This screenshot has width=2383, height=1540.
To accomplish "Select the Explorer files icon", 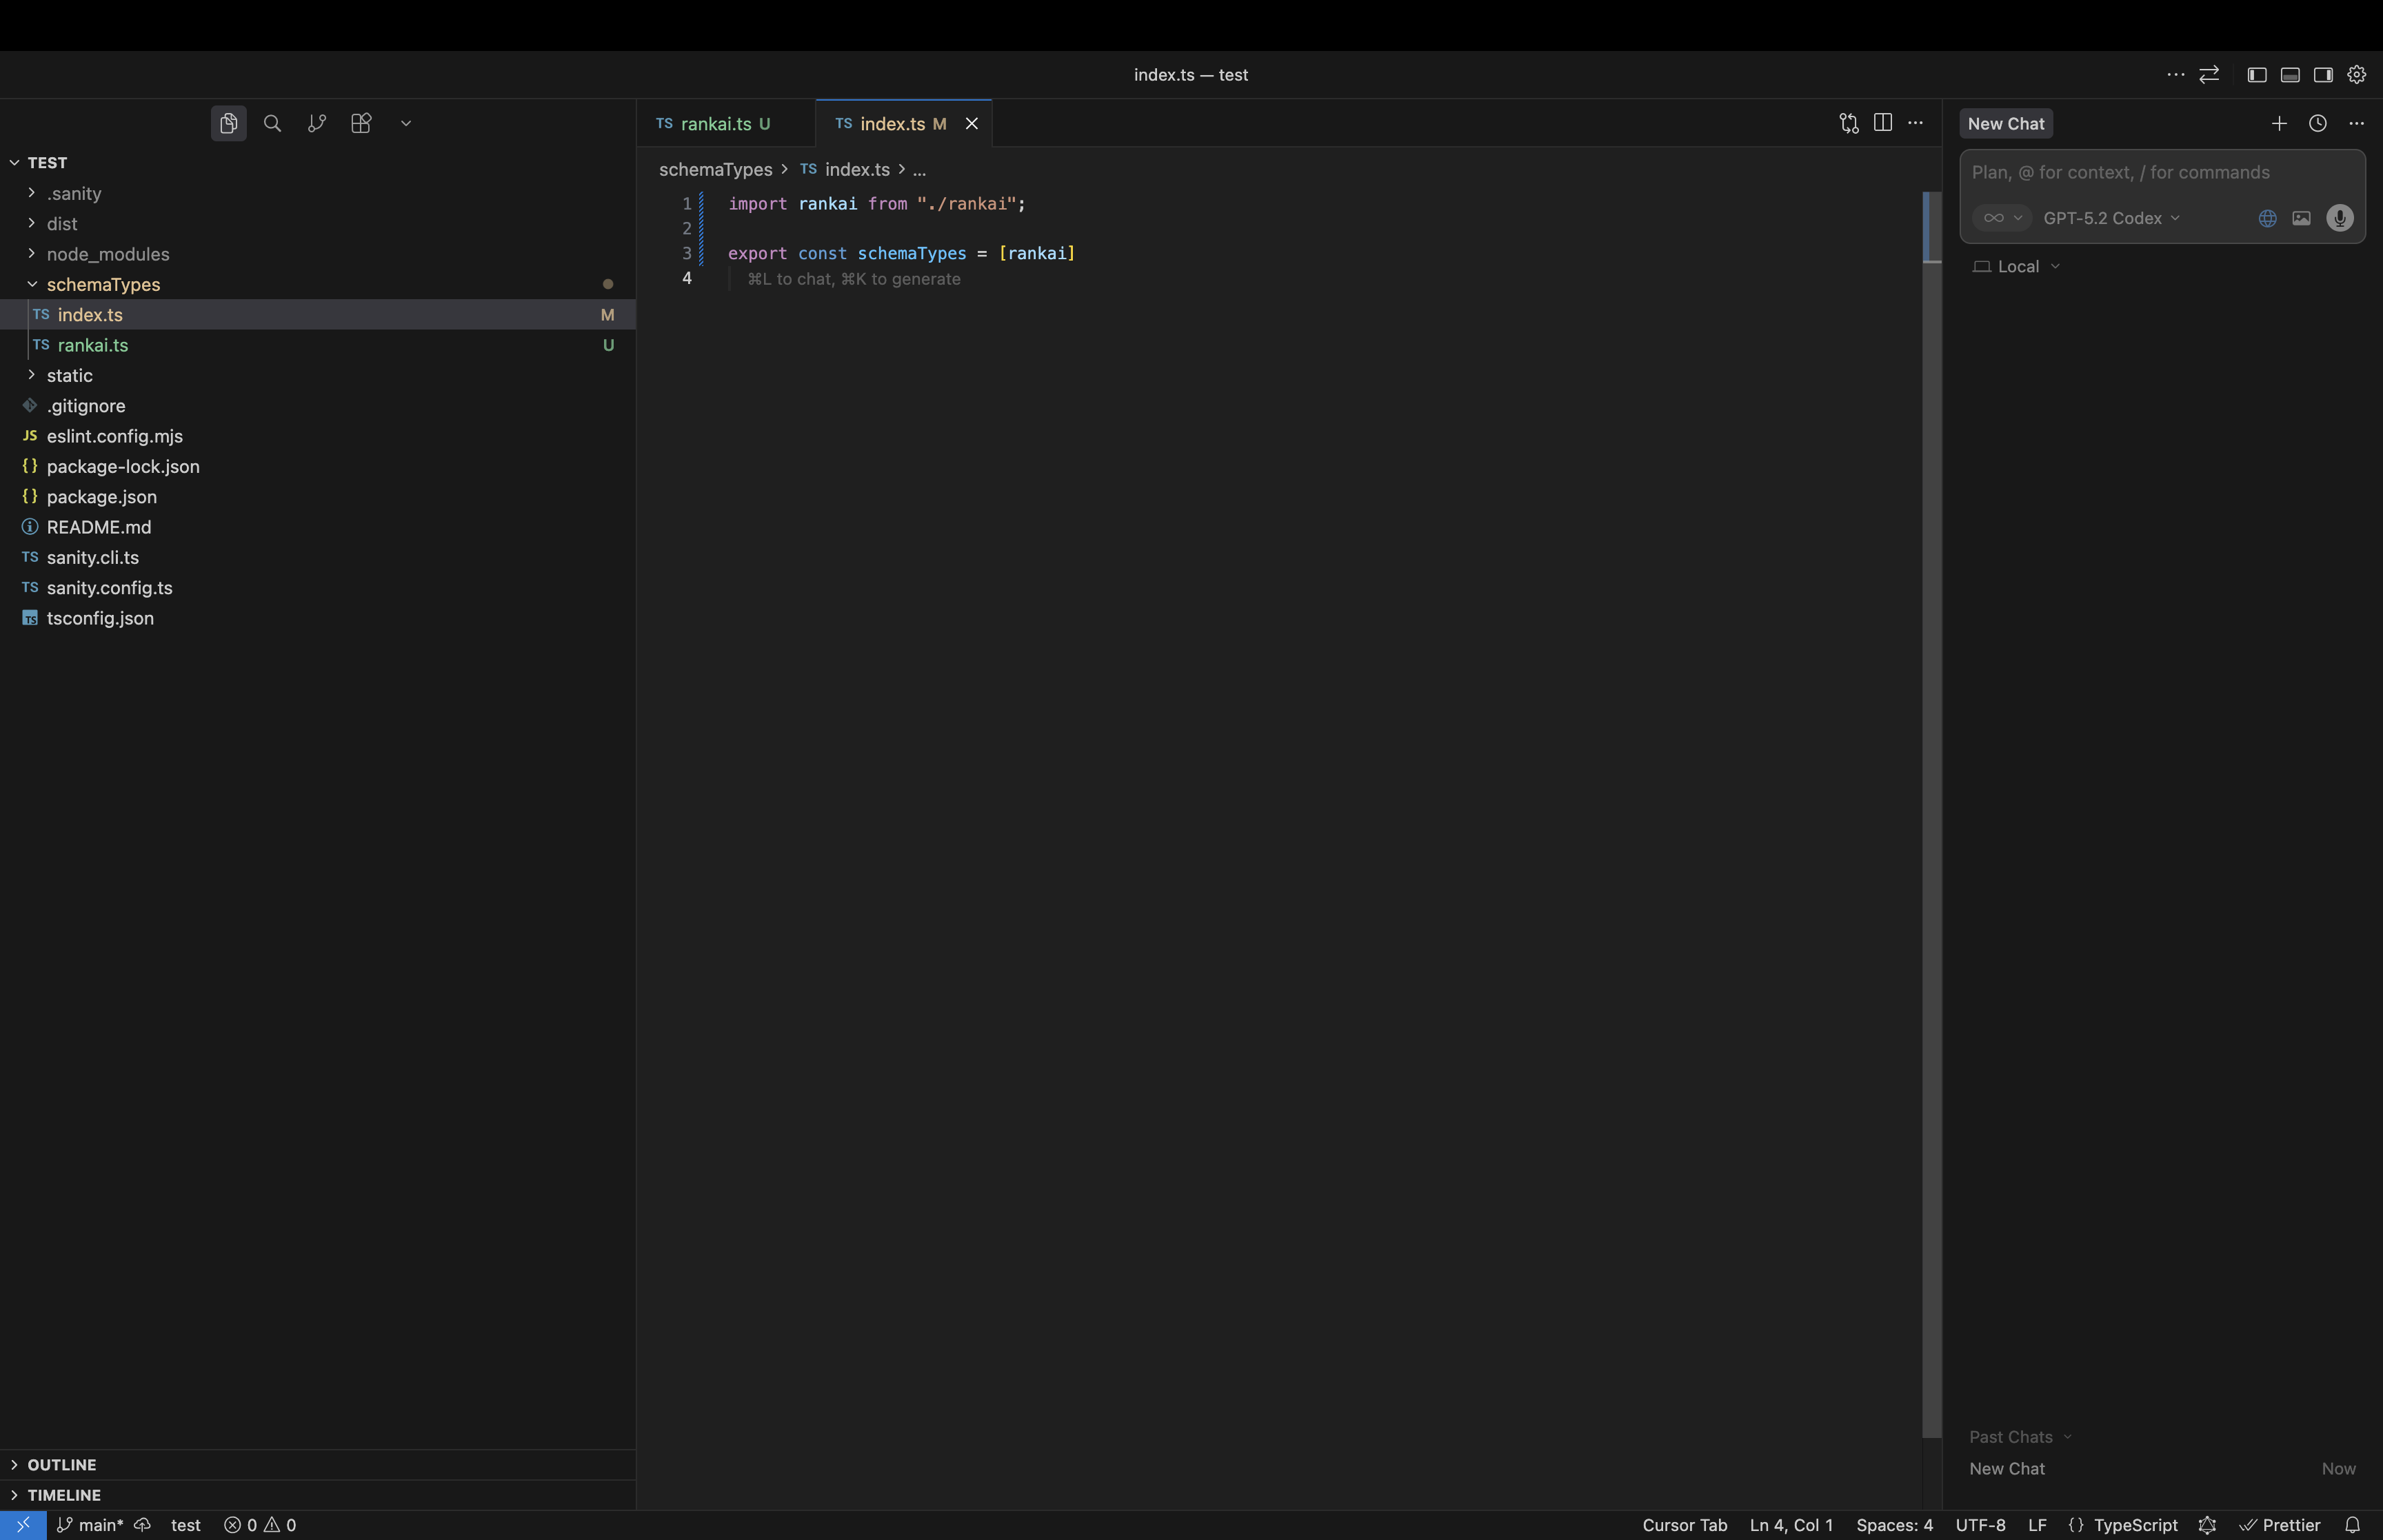I will [x=228, y=123].
